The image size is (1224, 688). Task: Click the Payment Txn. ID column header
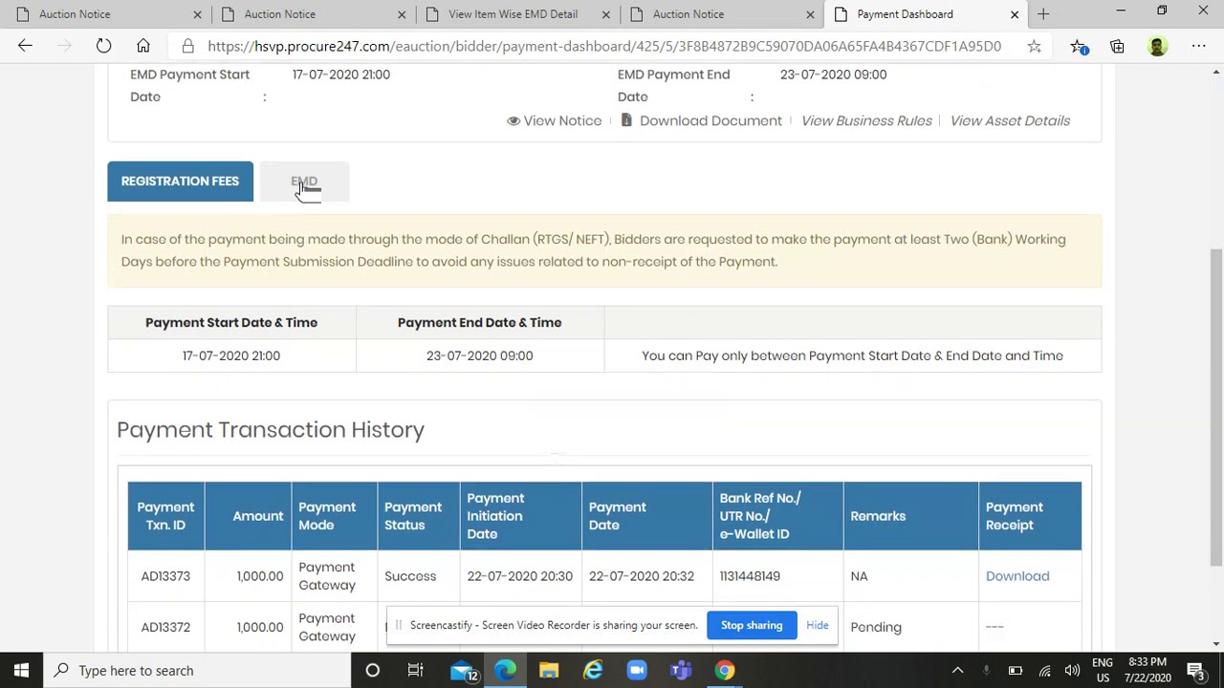click(x=165, y=516)
